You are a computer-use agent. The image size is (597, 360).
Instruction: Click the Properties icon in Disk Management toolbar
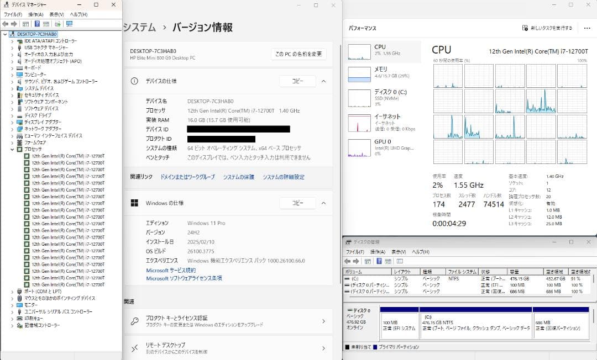(x=368, y=261)
